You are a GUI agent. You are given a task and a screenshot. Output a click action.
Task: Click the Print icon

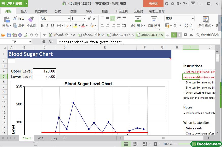tap(20, 35)
